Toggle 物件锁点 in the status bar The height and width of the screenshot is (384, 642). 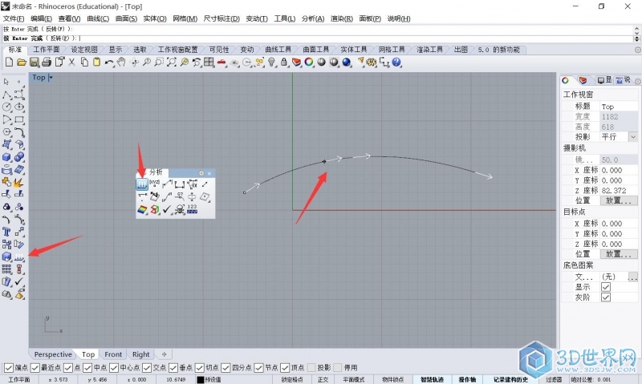tap(392, 379)
